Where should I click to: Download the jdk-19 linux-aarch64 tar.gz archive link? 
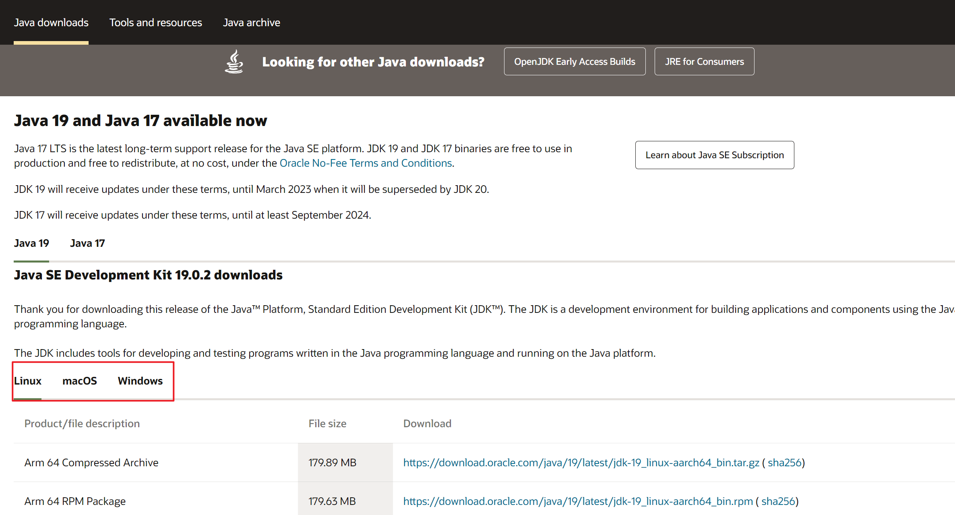coord(581,463)
